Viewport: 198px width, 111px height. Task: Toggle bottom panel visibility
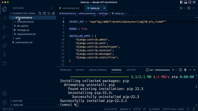(186, 2)
